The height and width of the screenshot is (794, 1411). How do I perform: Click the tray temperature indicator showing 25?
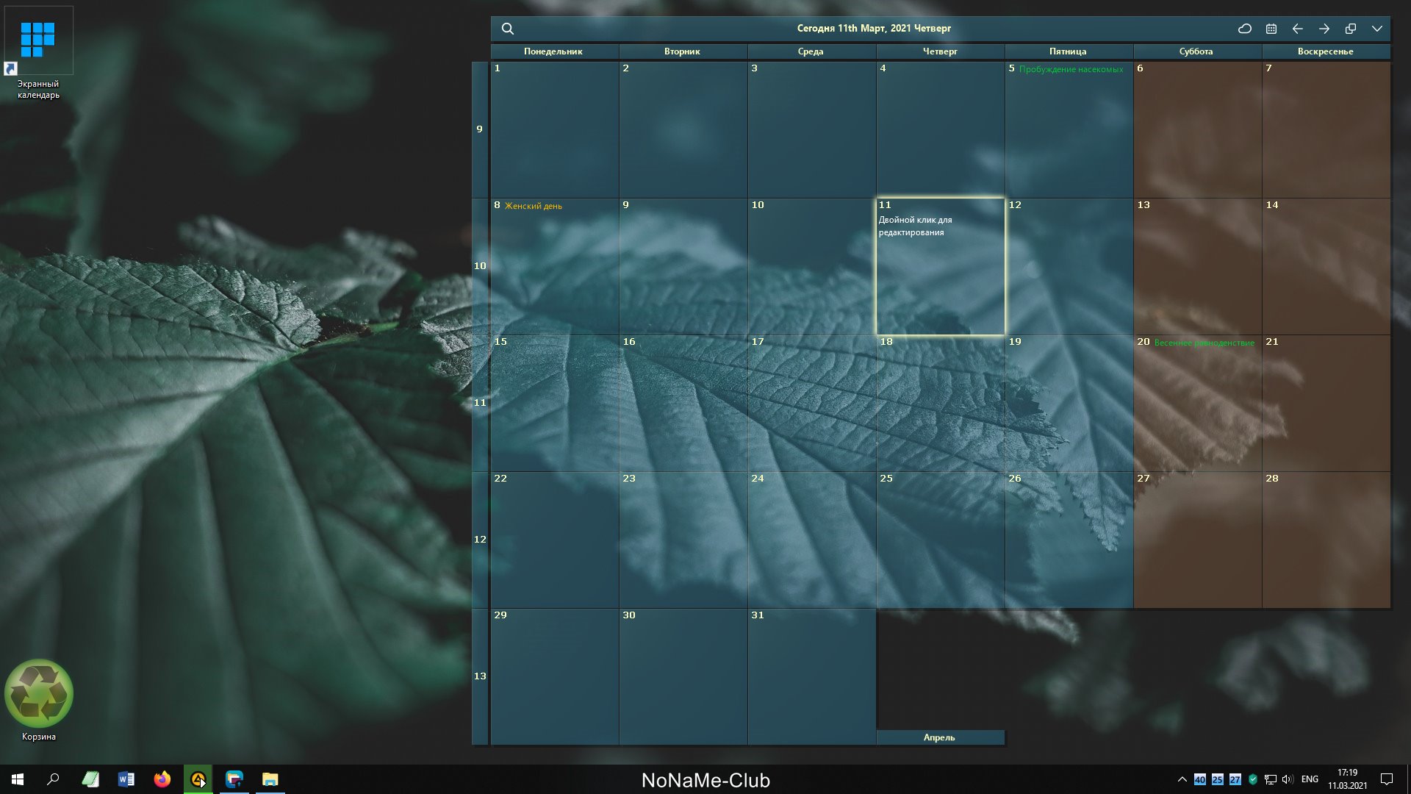pos(1218,779)
